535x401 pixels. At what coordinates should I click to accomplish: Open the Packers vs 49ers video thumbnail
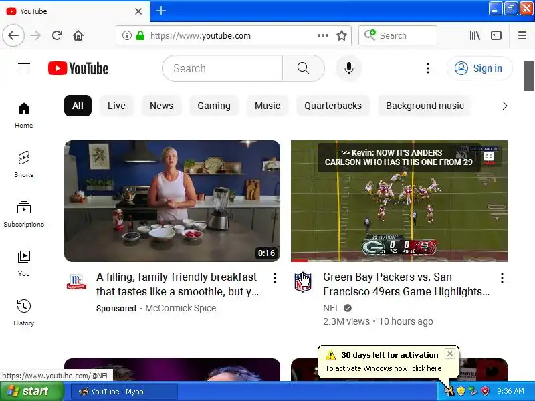tap(399, 201)
